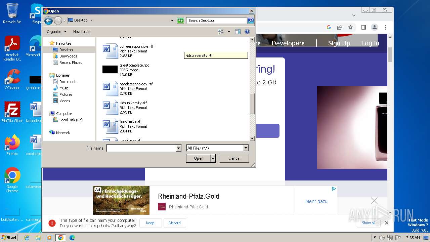The width and height of the screenshot is (430, 242).
Task: Expand the view options dropdown arrow
Action: tap(229, 32)
